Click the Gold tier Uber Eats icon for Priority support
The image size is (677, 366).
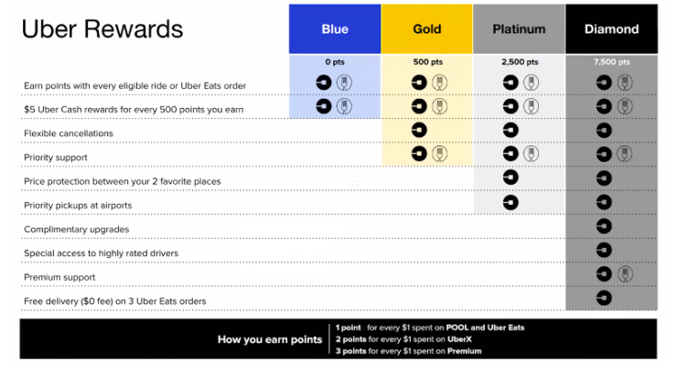pos(439,154)
